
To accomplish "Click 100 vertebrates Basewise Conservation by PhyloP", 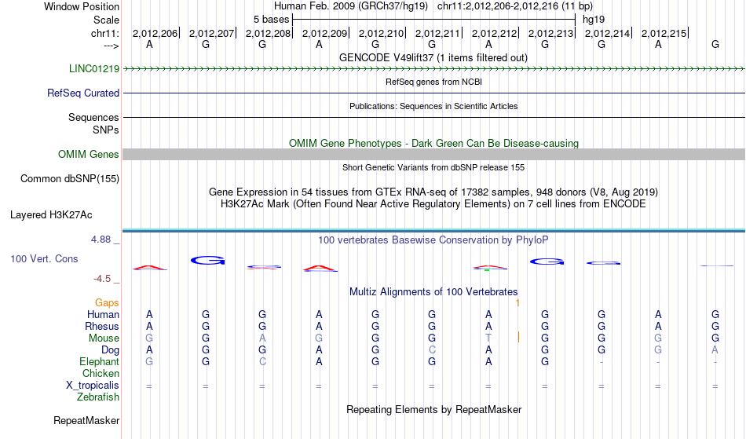I will (x=433, y=240).
